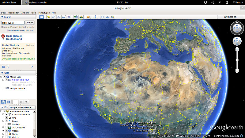Enable the Straßen layer checkbox
The height and width of the screenshot is (138, 245).
click(6, 124)
